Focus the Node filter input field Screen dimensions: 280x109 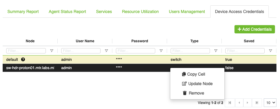[x=26, y=51]
